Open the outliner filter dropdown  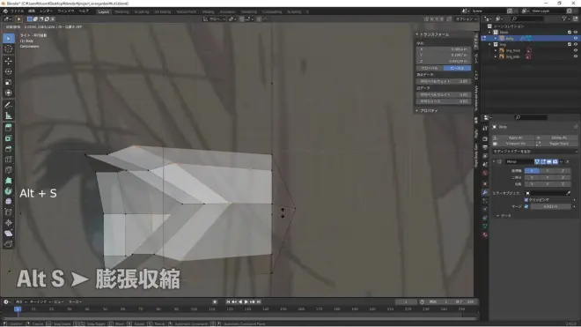(x=565, y=19)
